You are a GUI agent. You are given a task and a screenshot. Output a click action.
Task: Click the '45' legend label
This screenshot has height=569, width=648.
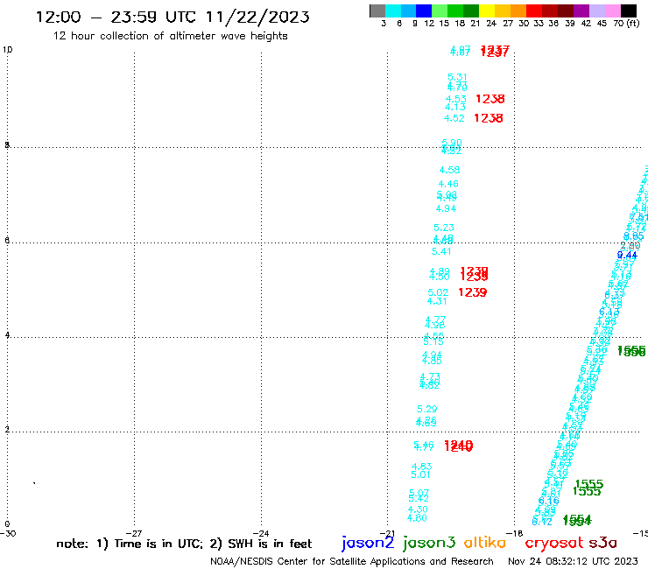(x=602, y=24)
